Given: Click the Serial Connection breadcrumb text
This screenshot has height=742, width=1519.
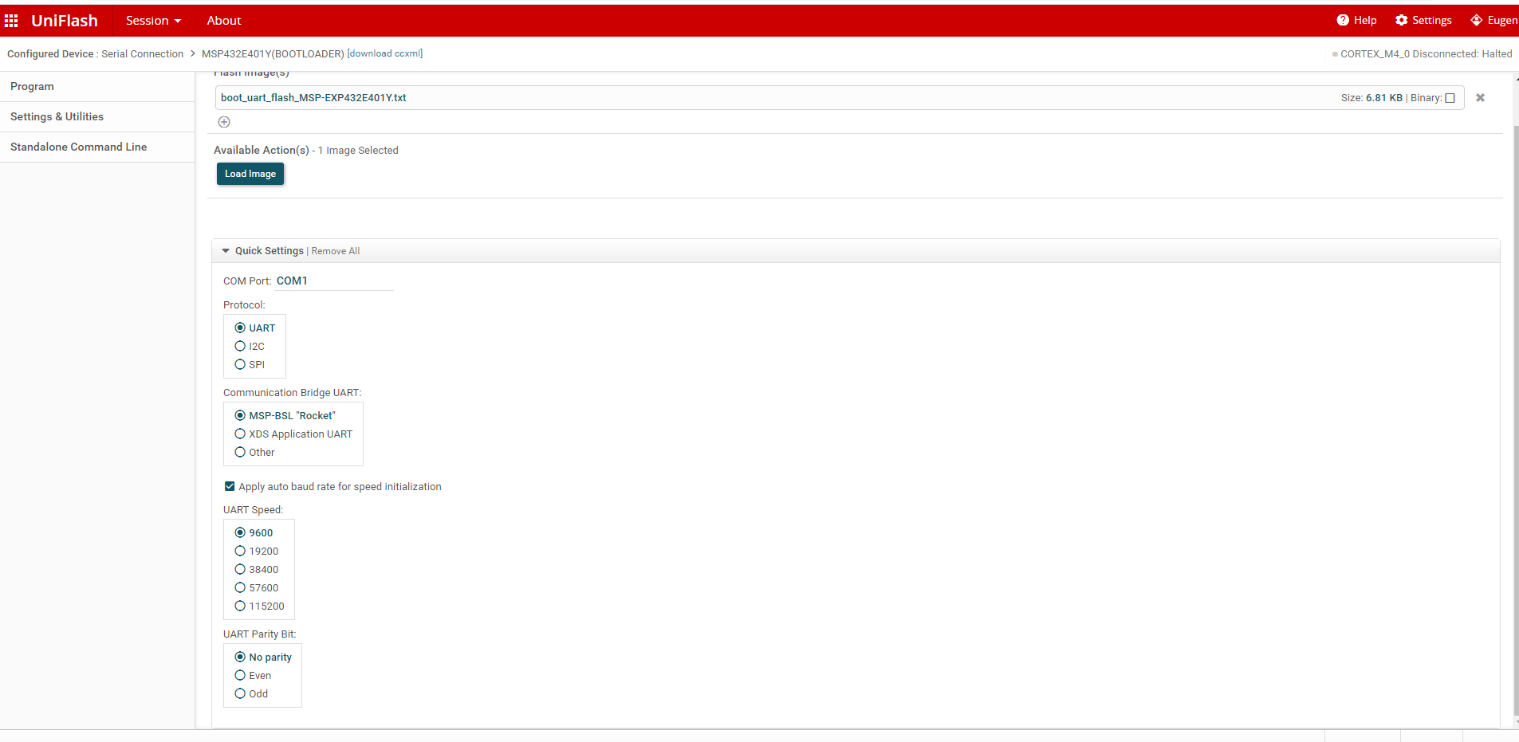Looking at the screenshot, I should pyautogui.click(x=143, y=54).
